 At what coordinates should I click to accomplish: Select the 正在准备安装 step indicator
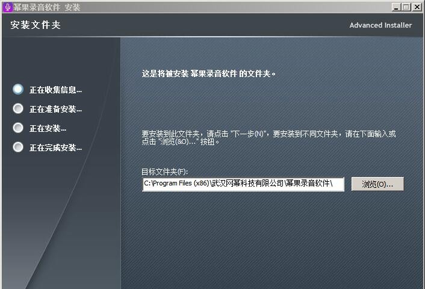(18, 108)
